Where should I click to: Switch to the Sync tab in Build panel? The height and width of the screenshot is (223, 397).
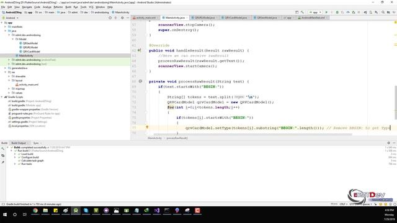(36, 143)
